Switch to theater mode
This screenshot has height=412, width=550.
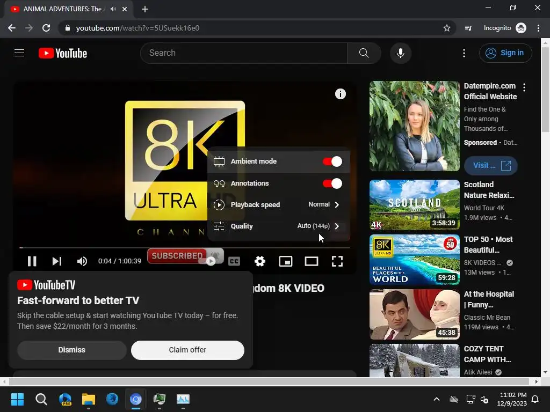point(312,261)
